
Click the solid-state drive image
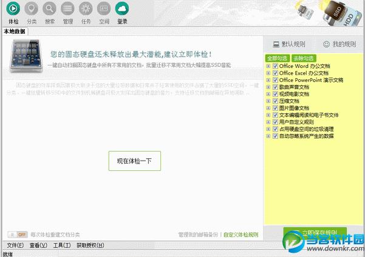click(x=26, y=56)
